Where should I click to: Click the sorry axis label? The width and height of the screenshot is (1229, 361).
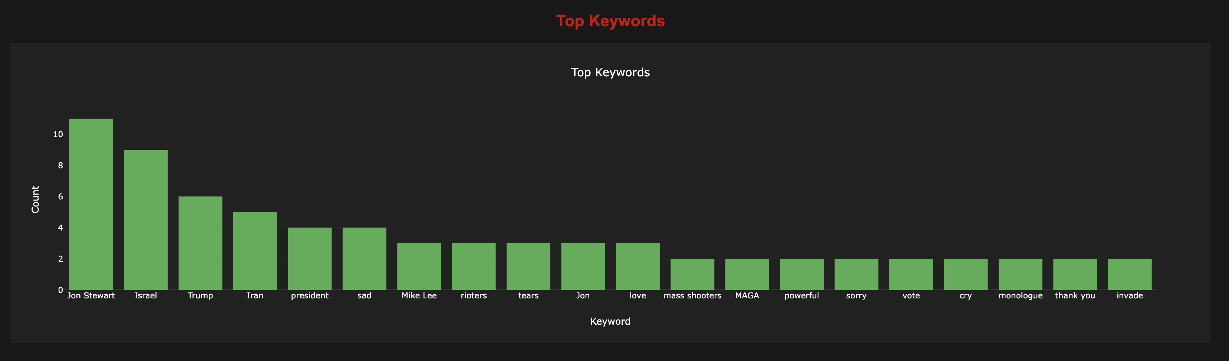pyautogui.click(x=856, y=296)
